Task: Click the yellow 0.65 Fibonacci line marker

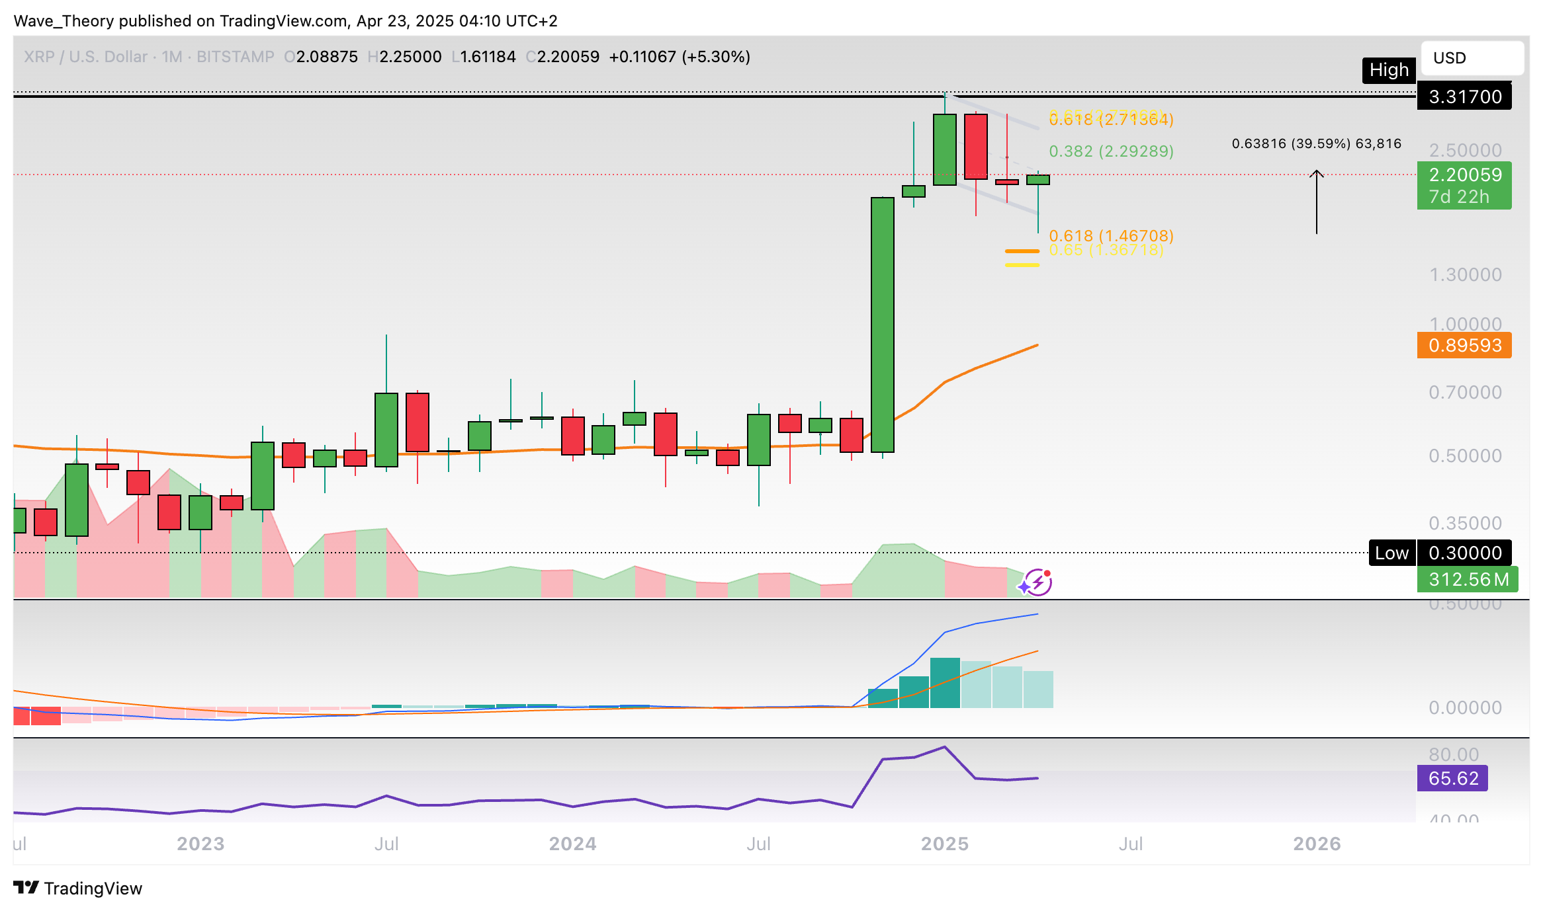Action: point(1022,265)
